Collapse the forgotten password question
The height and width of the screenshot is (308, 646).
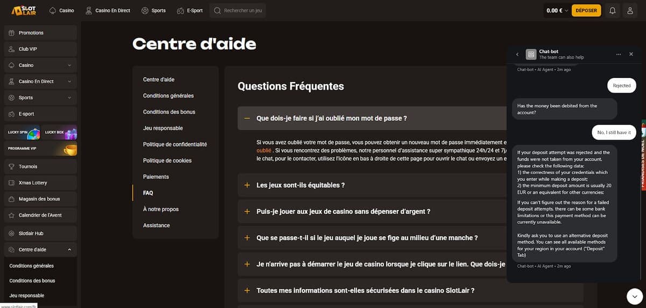pos(247,118)
